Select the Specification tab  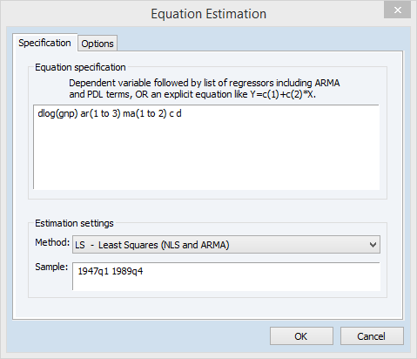[44, 43]
